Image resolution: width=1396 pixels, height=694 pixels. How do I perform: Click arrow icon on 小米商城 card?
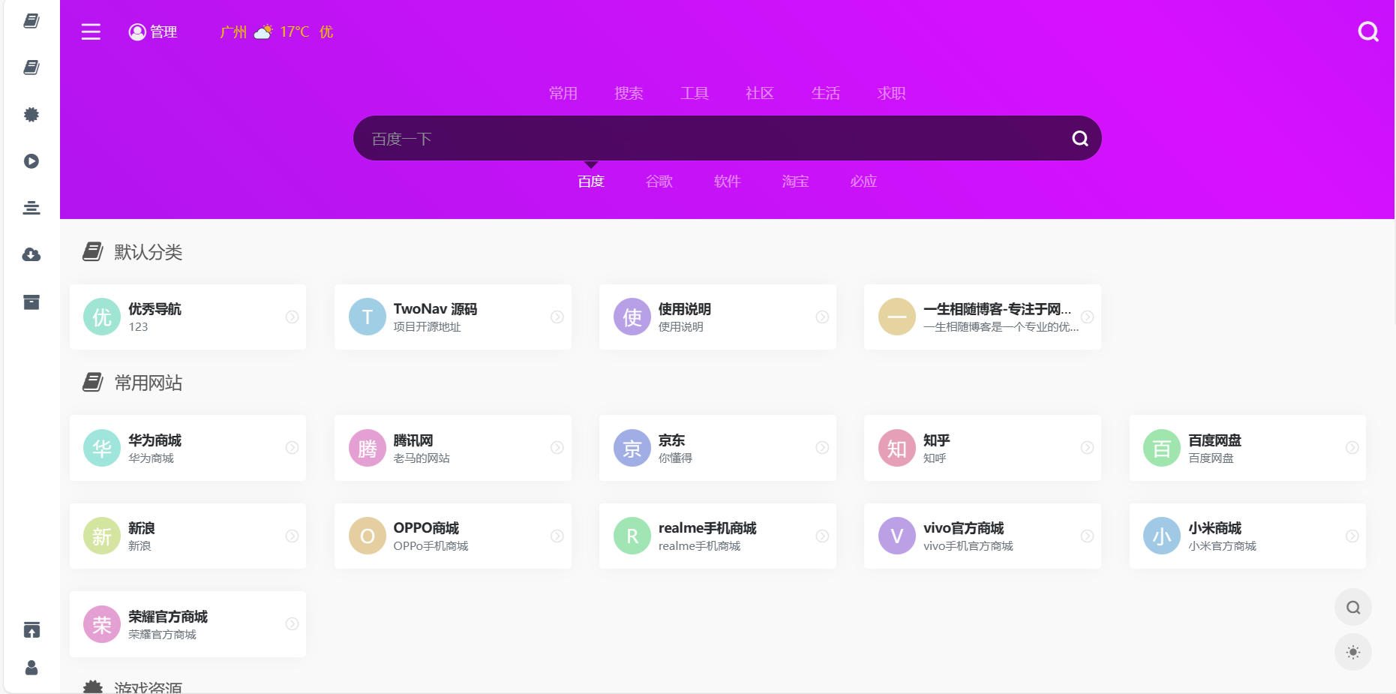click(1352, 536)
